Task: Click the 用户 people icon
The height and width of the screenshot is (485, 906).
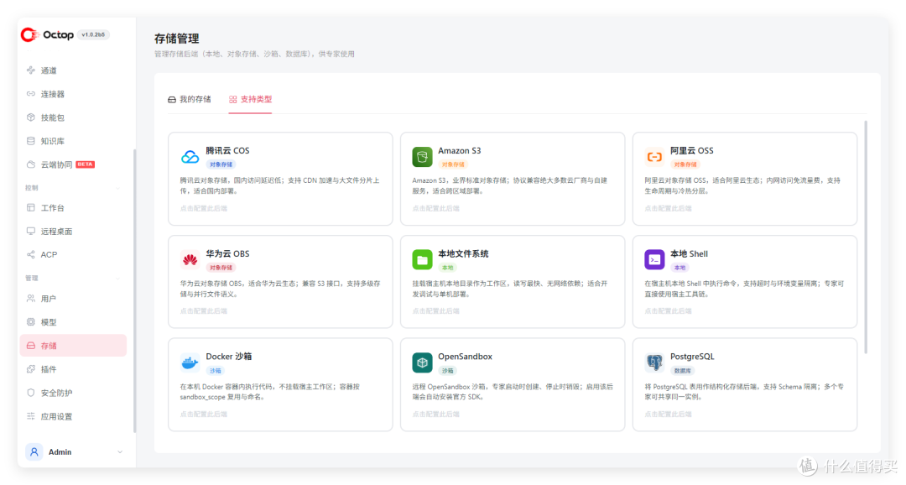Action: coord(31,298)
